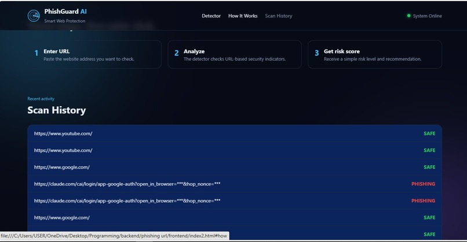The height and width of the screenshot is (242, 467).
Task: Click the step number 3 beside Get risk score
Action: 316,53
